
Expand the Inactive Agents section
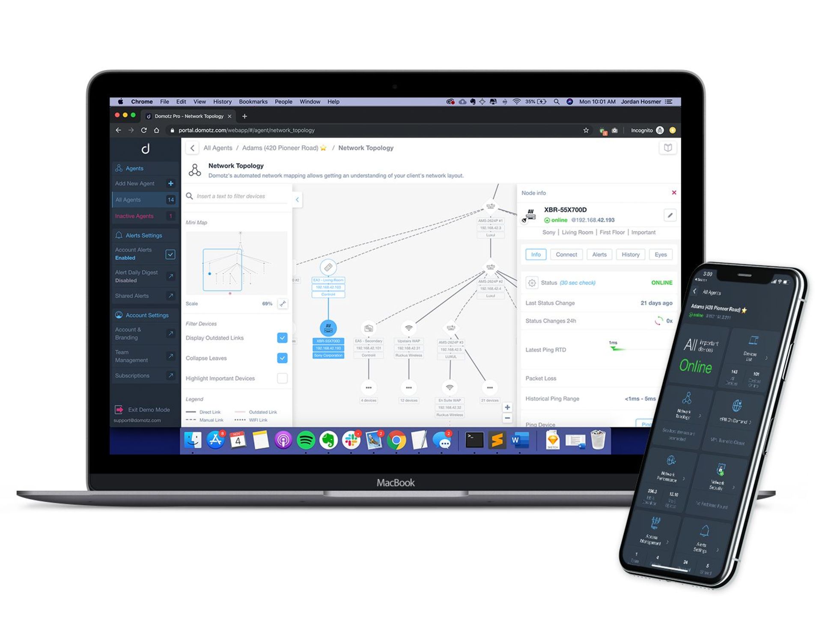click(x=137, y=215)
